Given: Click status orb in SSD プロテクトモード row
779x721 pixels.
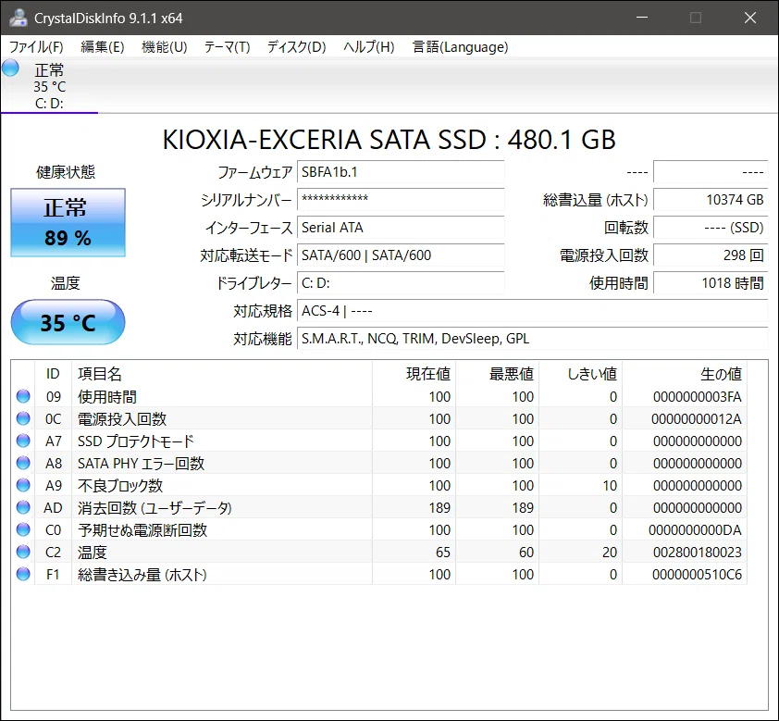Looking at the screenshot, I should tap(23, 441).
